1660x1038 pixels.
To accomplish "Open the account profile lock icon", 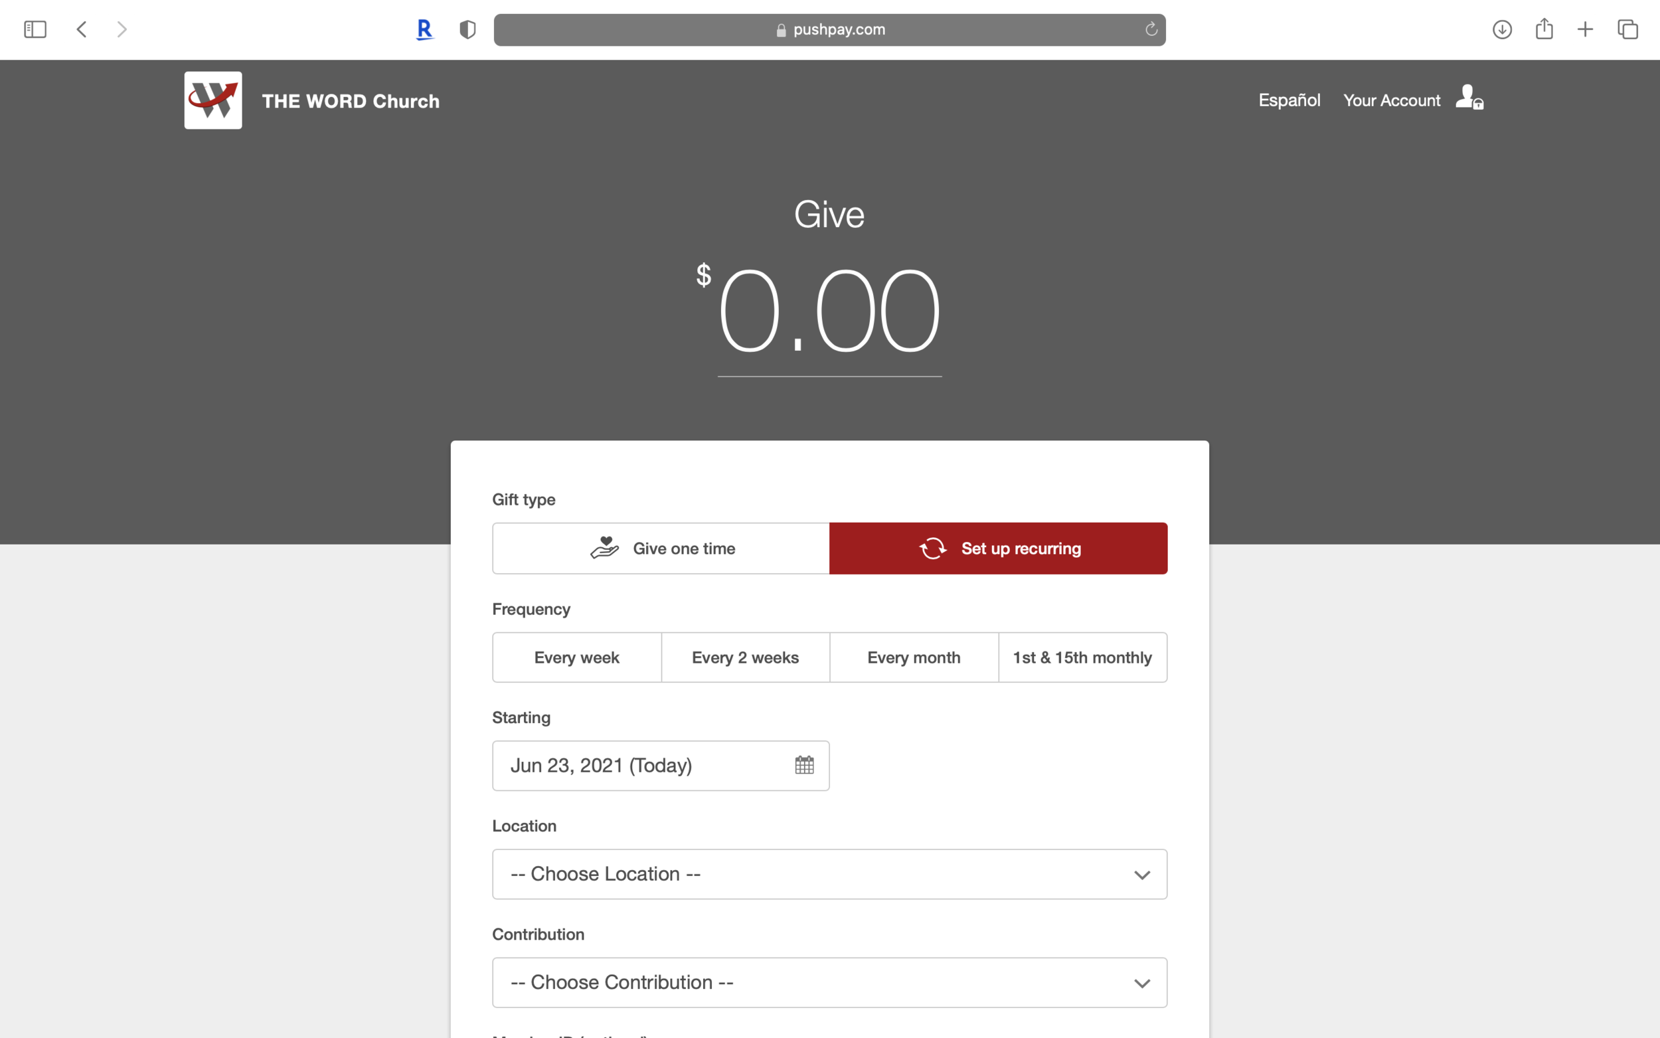I will point(1469,98).
